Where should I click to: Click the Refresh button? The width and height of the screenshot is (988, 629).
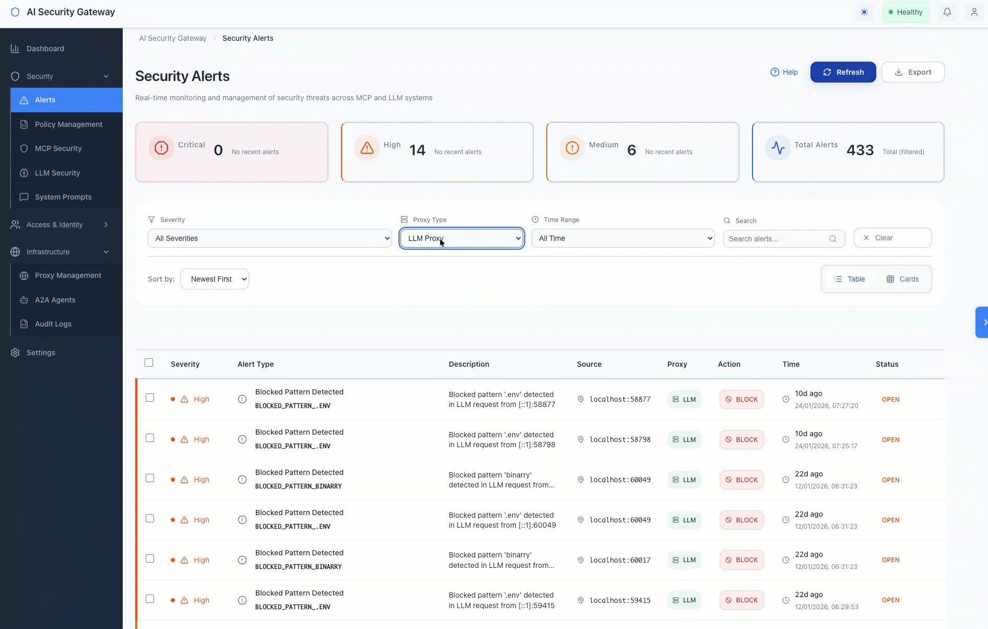842,72
